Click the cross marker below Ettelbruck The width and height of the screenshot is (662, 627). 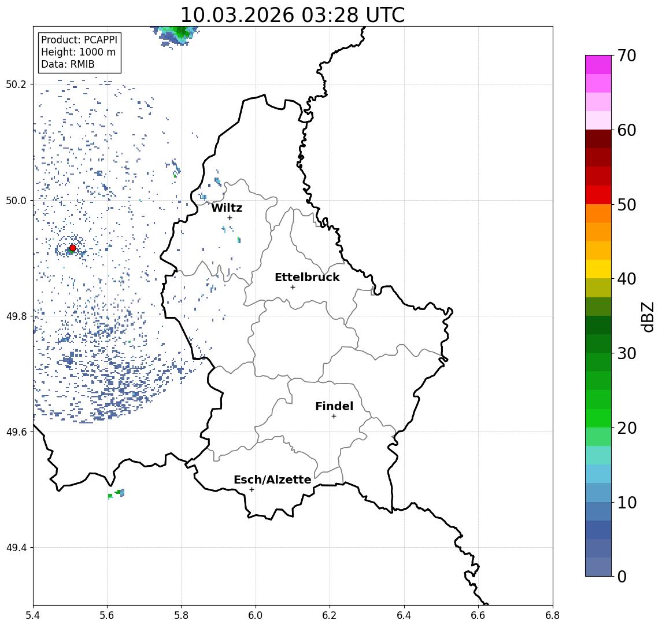click(293, 287)
